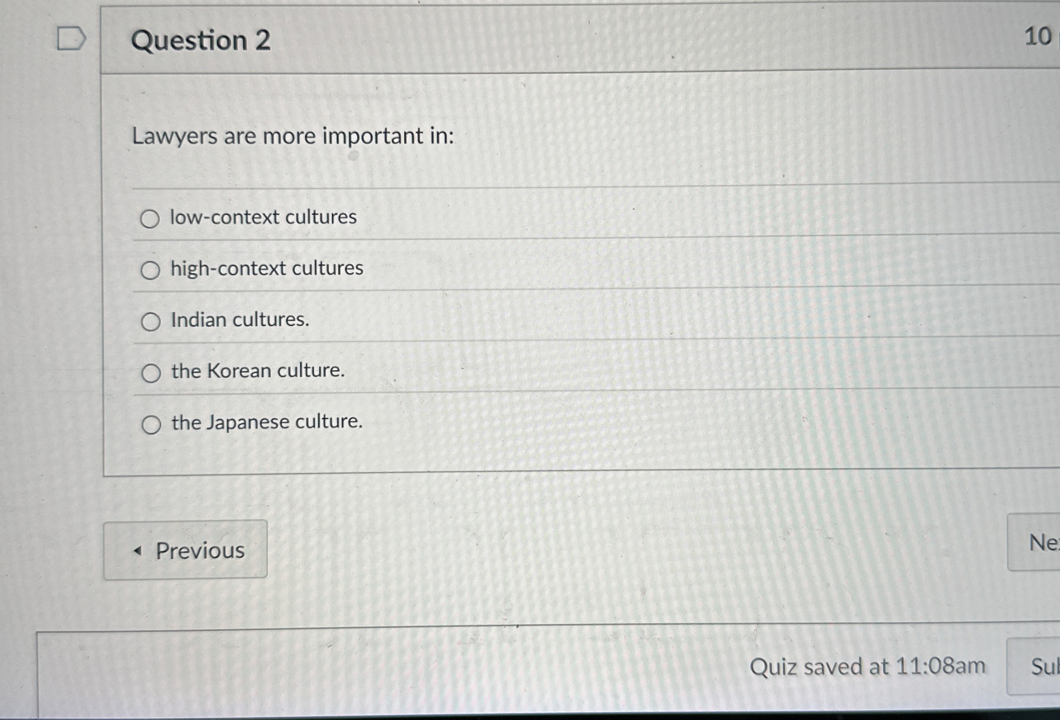The image size is (1060, 720).
Task: Select the low-context cultures radio button
Action: 150,219
